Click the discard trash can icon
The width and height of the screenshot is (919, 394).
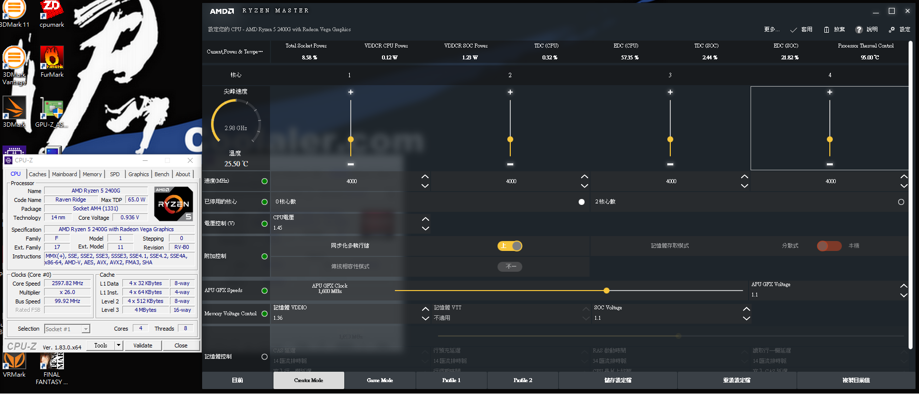click(826, 30)
